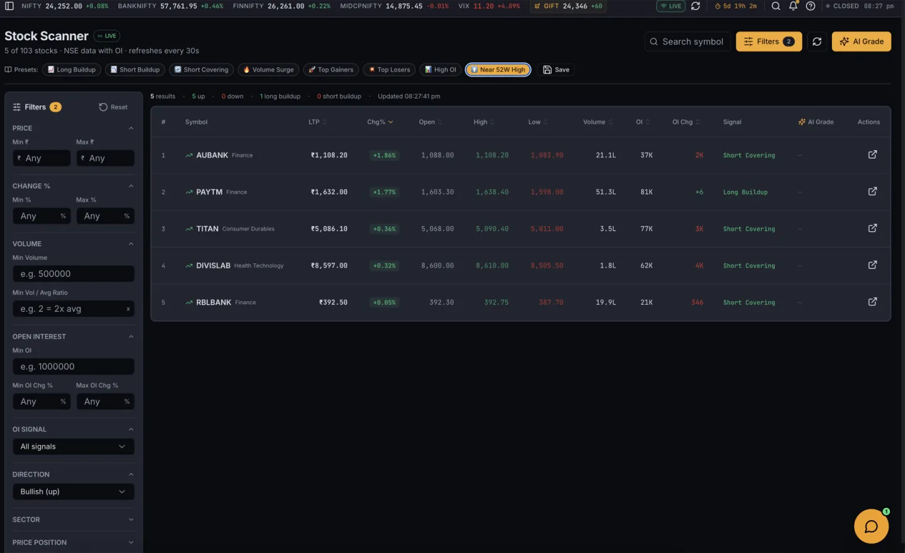Screen dimensions: 905x553
Task: Sort table by OI column header
Action: (x=643, y=122)
